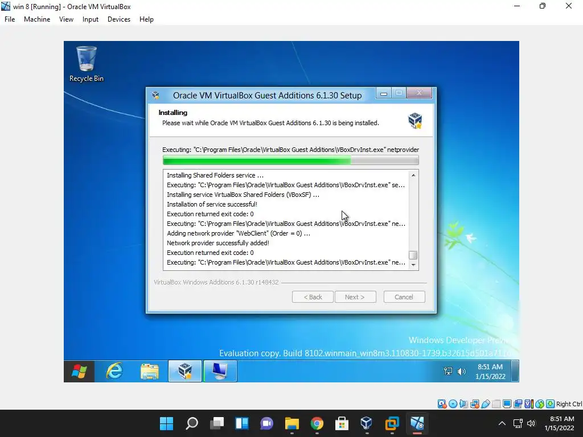Image resolution: width=583 pixels, height=437 pixels.
Task: Show hidden icons chevron in host tray
Action: tap(502, 423)
